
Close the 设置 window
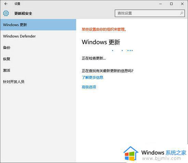pos(182,4)
